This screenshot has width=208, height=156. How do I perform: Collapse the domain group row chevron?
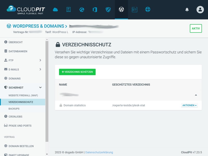click(x=196, y=95)
